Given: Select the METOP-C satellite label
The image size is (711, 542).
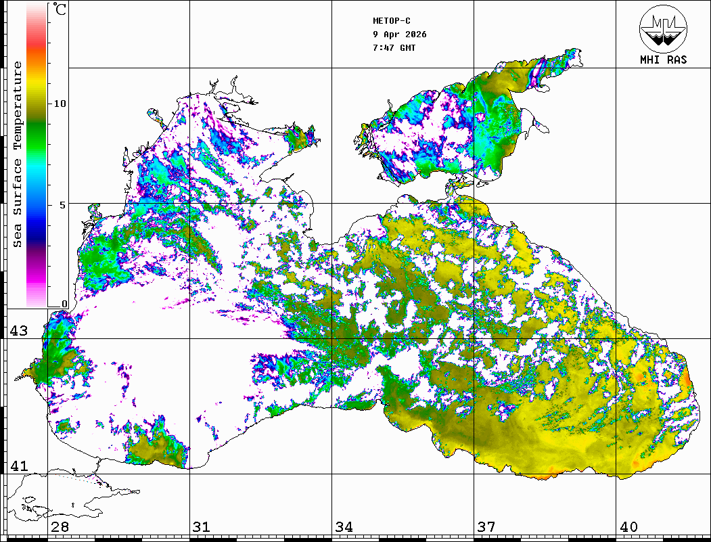Looking at the screenshot, I should [x=392, y=21].
